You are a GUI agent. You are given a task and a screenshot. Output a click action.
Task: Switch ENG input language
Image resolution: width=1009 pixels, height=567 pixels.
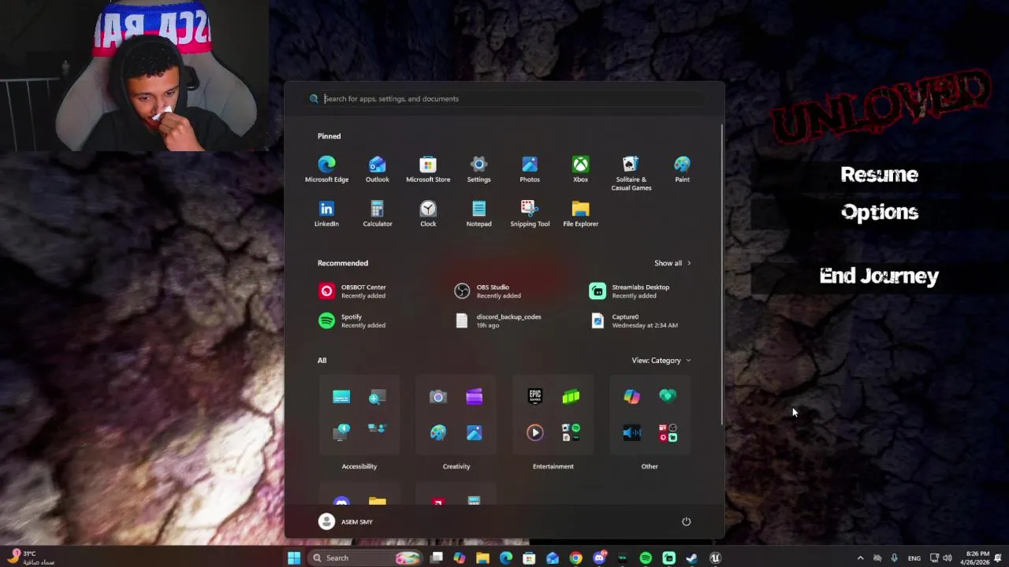point(914,558)
